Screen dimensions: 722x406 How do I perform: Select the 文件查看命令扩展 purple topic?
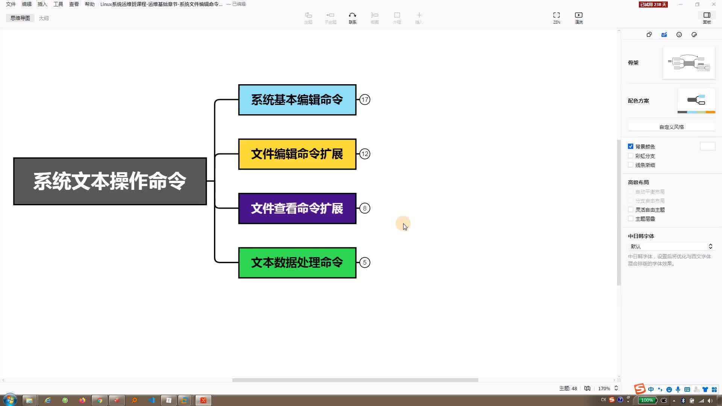point(297,208)
